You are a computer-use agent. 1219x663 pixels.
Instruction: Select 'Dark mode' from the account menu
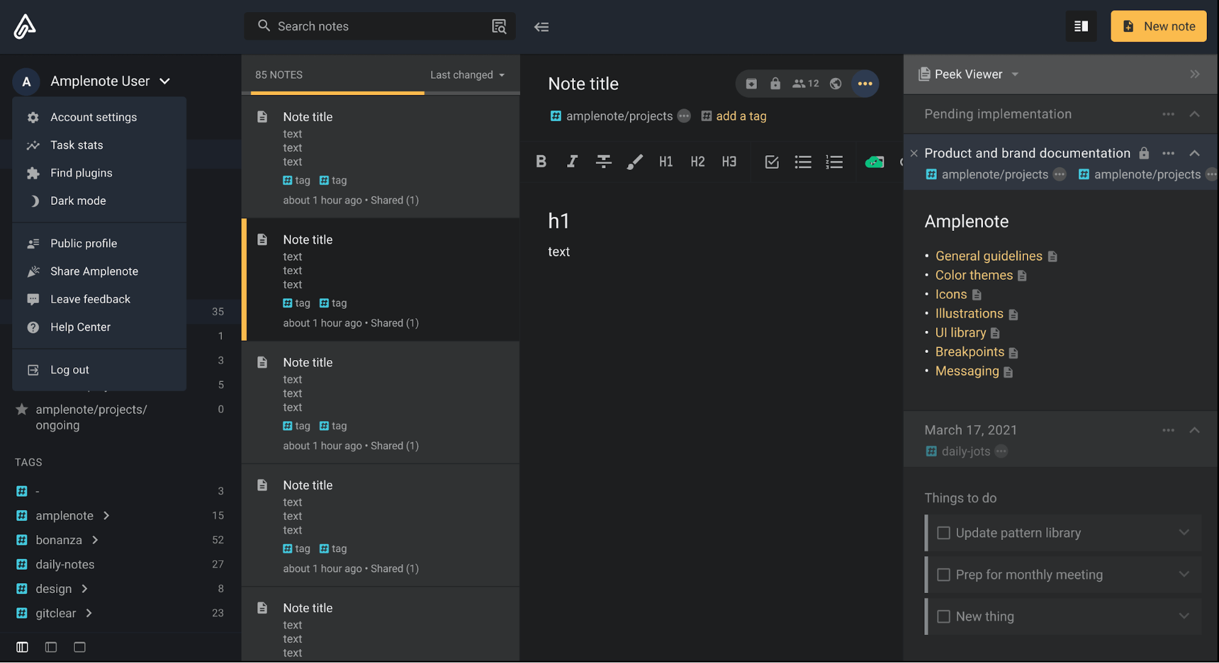point(78,200)
